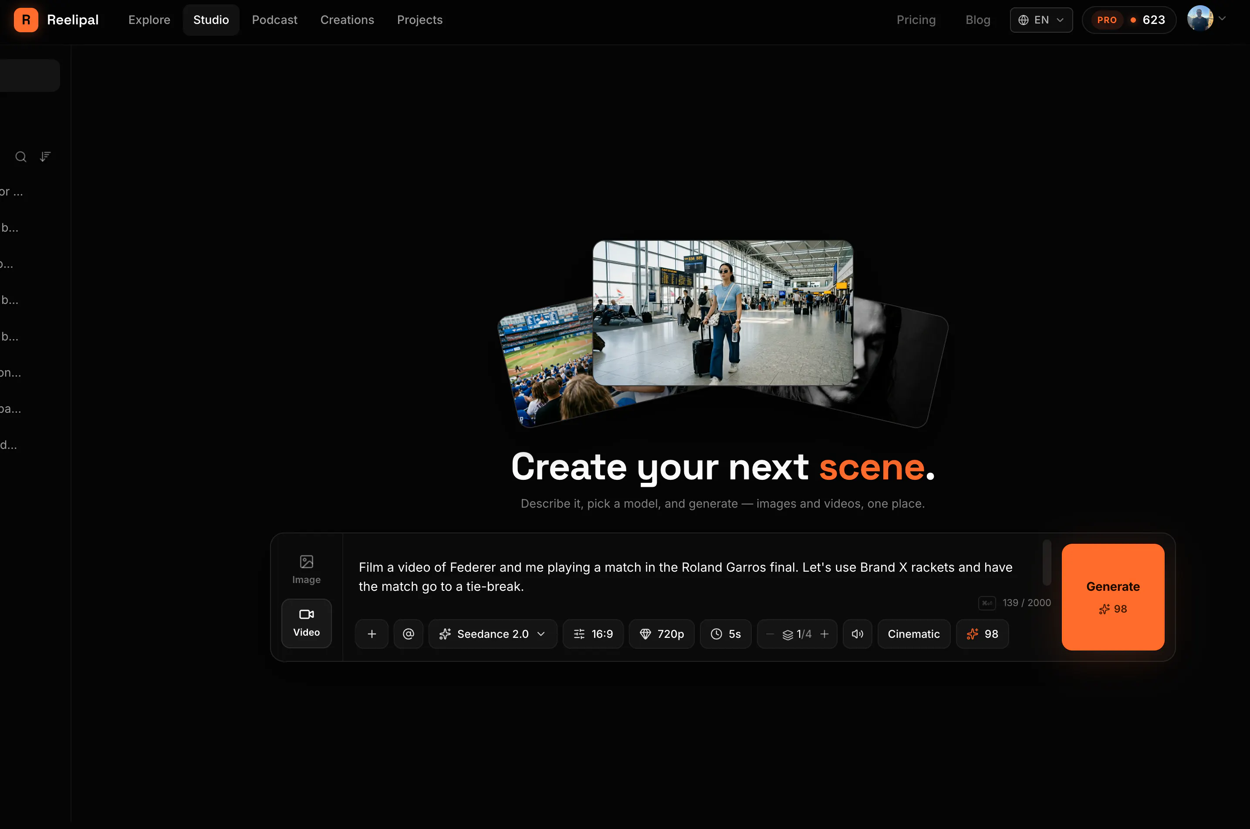1250x829 pixels.
Task: Click the prompt scrollbar handle
Action: click(x=1047, y=563)
